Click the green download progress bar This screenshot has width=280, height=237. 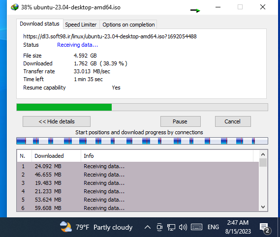pos(142,107)
